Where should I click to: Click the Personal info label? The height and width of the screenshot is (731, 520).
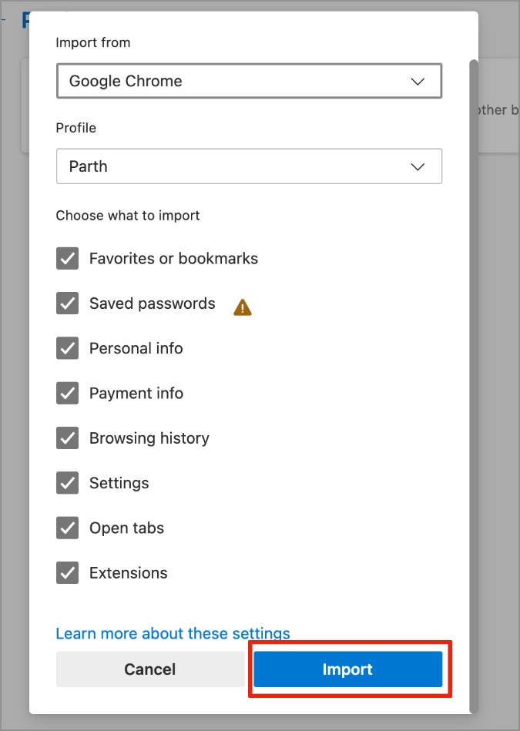136,348
